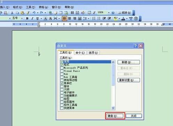Click the Align Right icon
The image size is (173, 126).
click(x=74, y=18)
